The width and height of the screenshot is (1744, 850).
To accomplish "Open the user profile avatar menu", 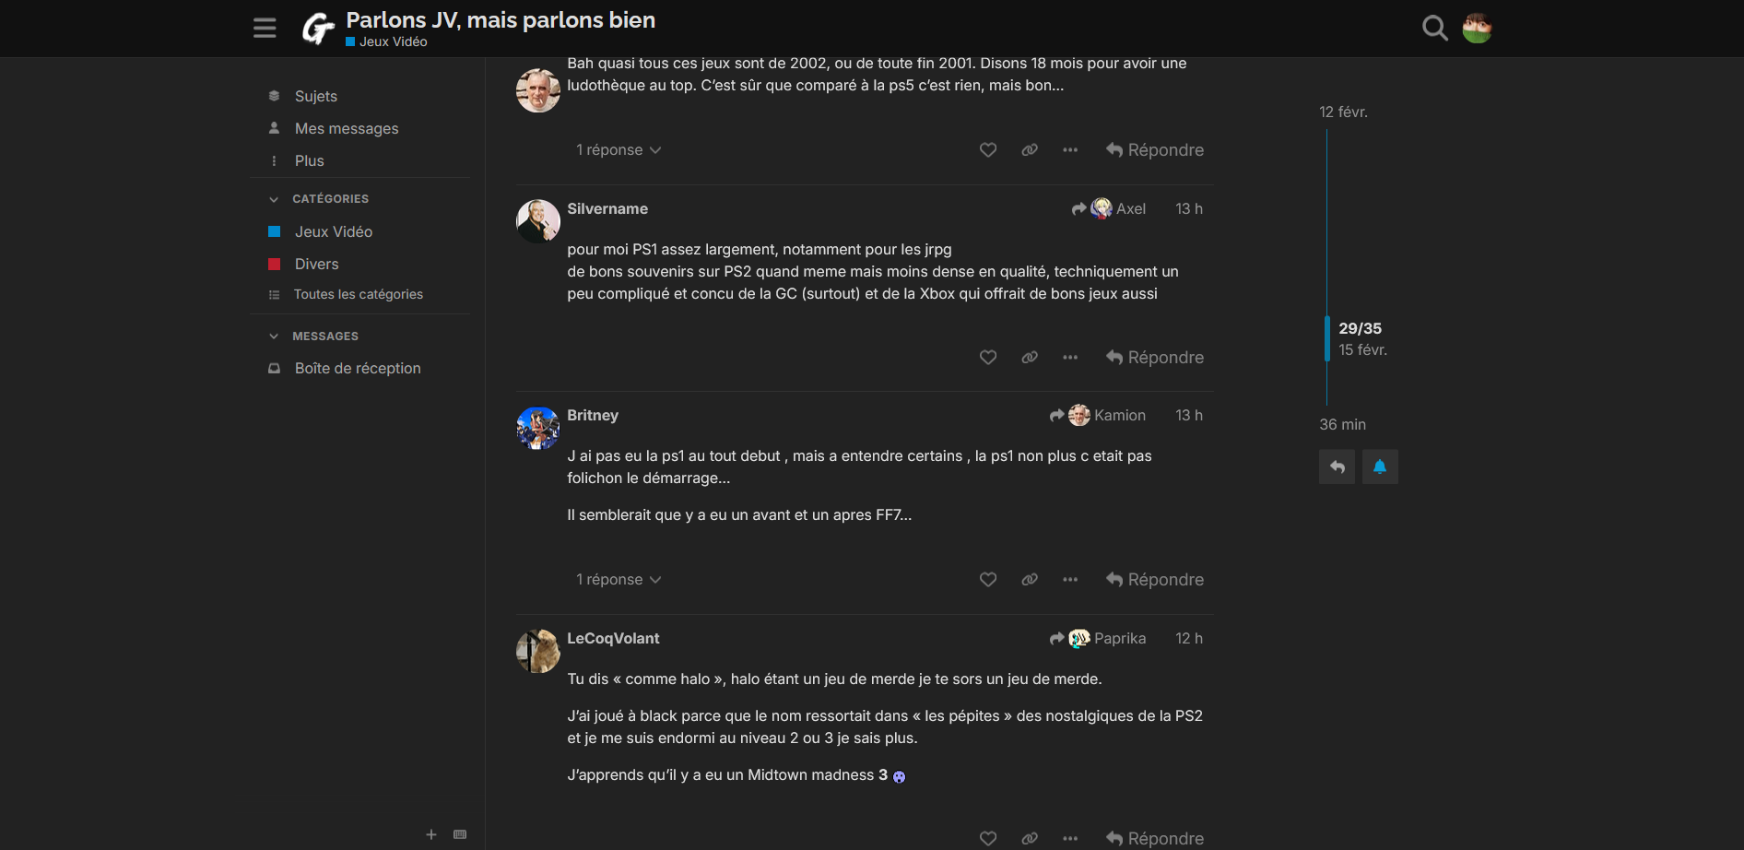I will 1477,29.
